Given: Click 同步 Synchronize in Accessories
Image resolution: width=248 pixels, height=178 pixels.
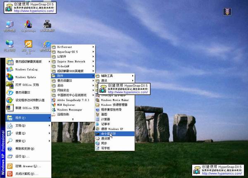Looking at the screenshot, I should click(x=115, y=143).
